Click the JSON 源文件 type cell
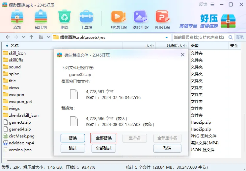The image size is (246, 171). [203, 150]
